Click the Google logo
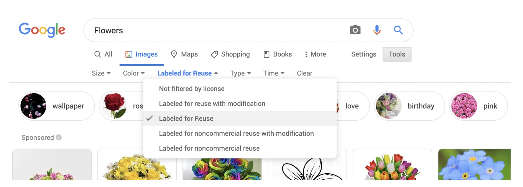This screenshot has width=523, height=187. [42, 30]
